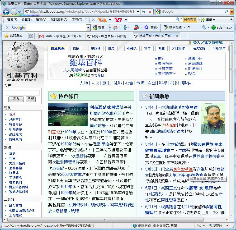Open the 最近更改 sidebar link

[15, 134]
